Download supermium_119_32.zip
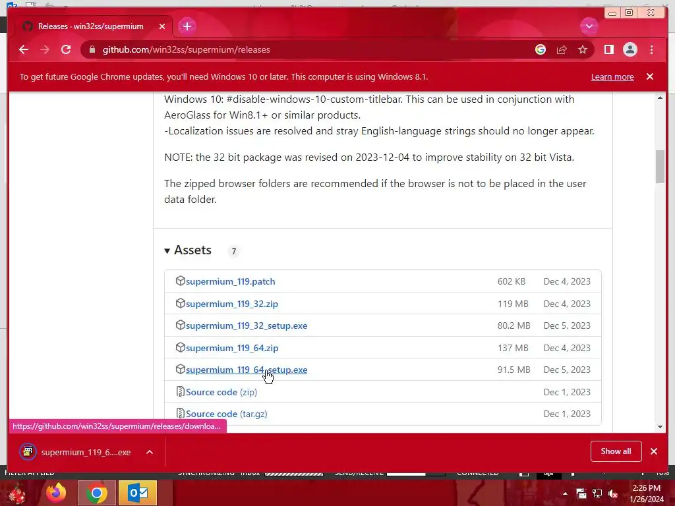The image size is (675, 506). point(231,304)
